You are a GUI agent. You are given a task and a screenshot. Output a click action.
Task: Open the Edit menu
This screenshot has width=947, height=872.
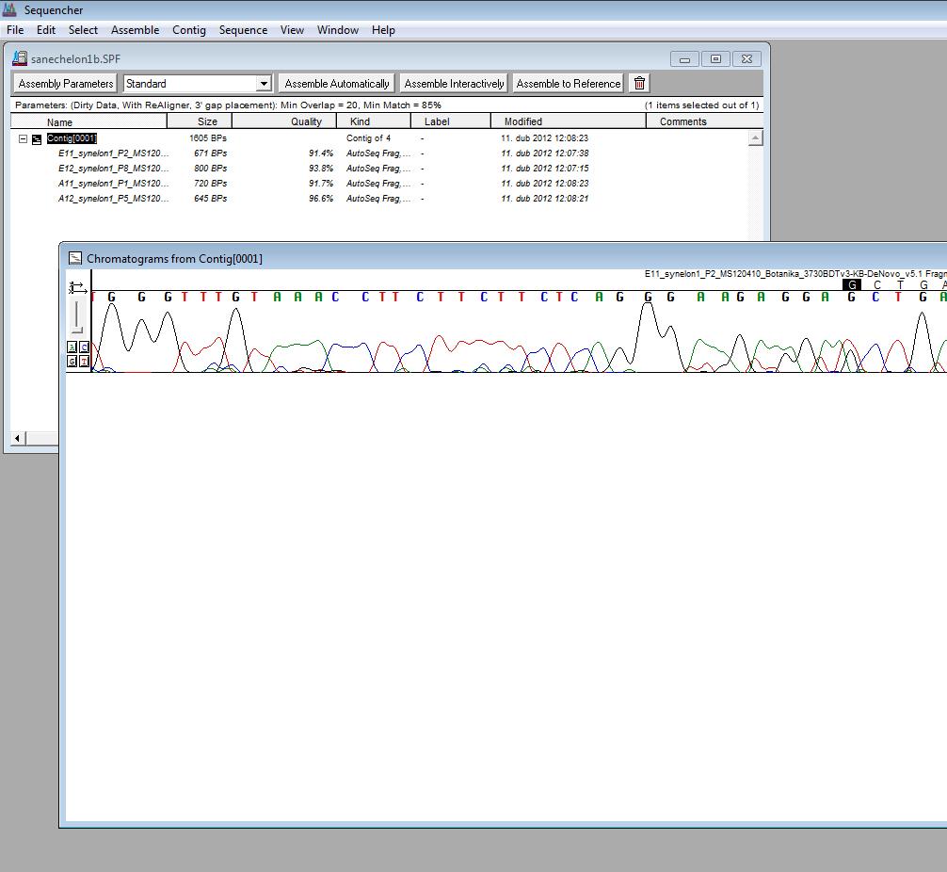[46, 30]
